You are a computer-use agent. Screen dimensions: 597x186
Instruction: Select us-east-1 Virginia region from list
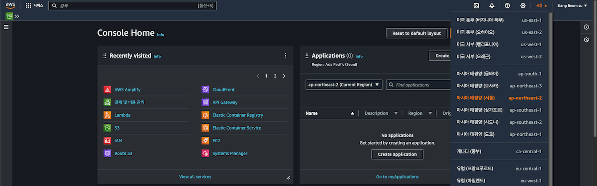click(499, 20)
